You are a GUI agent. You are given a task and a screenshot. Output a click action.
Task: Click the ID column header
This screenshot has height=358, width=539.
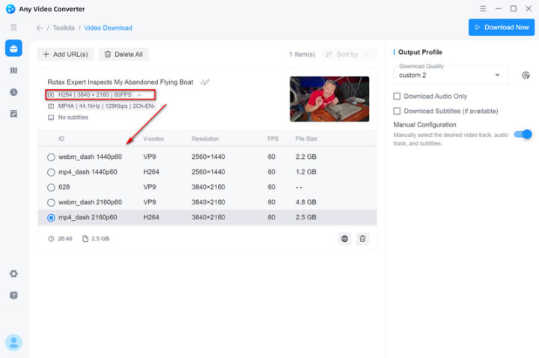(61, 139)
